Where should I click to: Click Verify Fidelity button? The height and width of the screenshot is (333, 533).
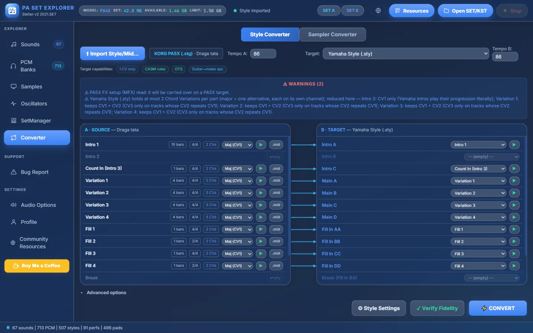coord(437,308)
